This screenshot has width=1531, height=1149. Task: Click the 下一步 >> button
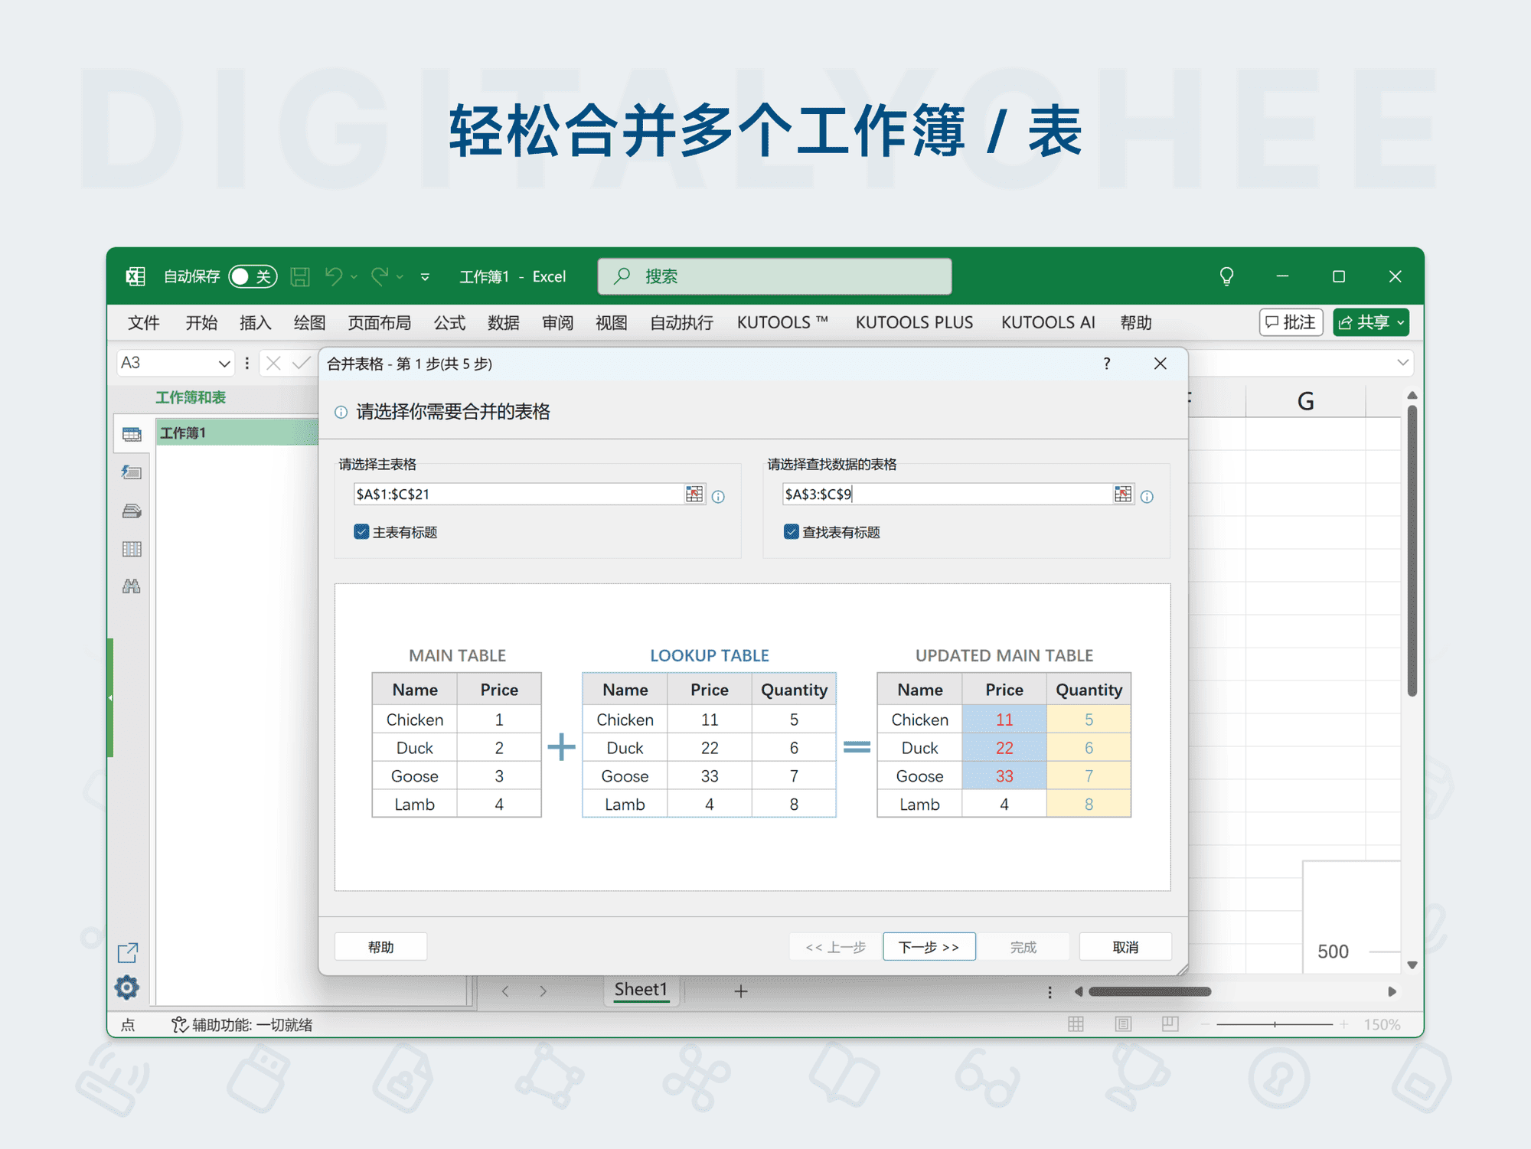929,947
